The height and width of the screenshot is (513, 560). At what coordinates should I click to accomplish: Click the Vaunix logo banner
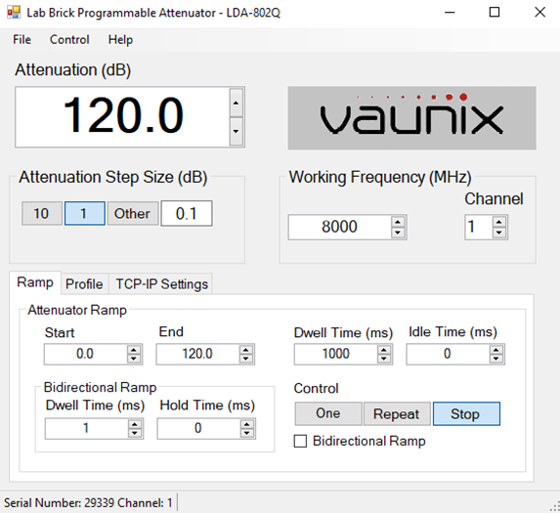coord(411,118)
